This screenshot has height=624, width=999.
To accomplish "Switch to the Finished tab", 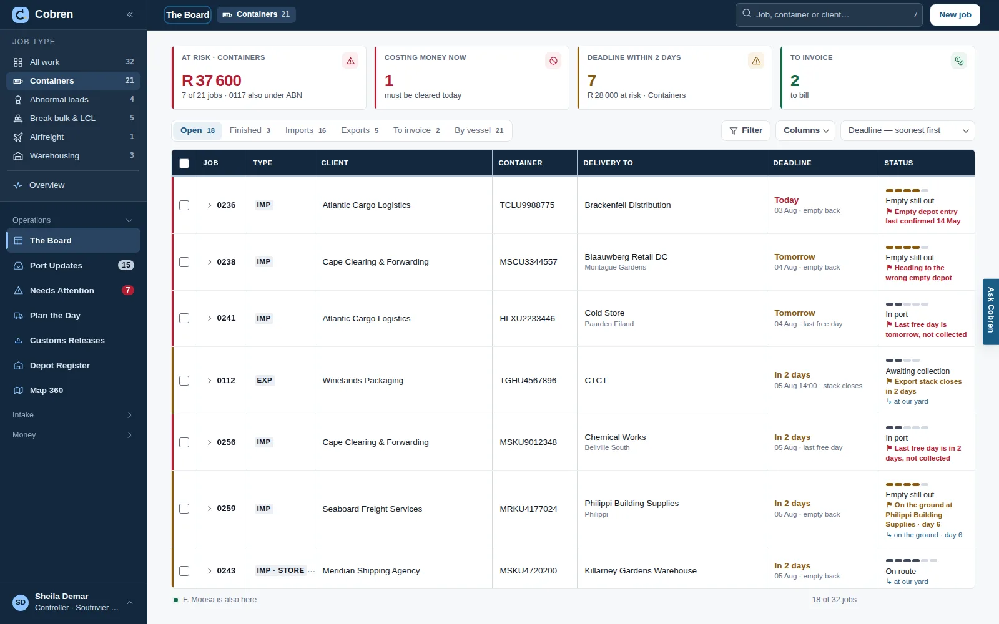I will 250,130.
